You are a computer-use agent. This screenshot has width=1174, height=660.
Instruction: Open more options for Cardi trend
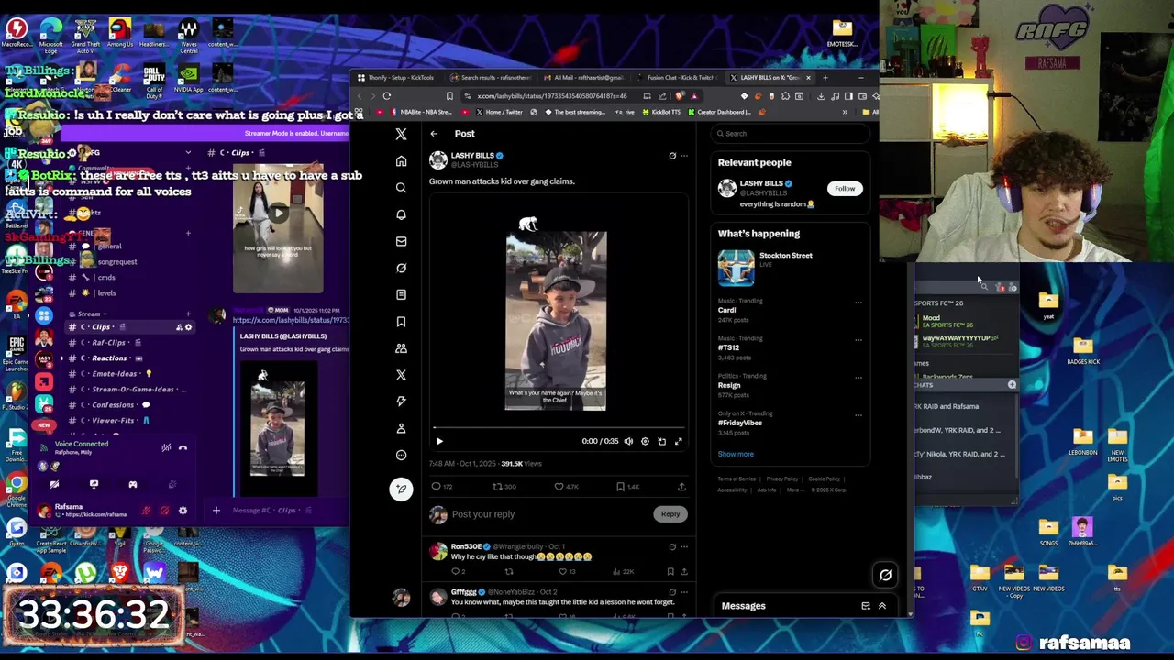(858, 302)
